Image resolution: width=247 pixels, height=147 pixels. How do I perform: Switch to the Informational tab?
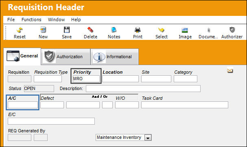(114, 57)
